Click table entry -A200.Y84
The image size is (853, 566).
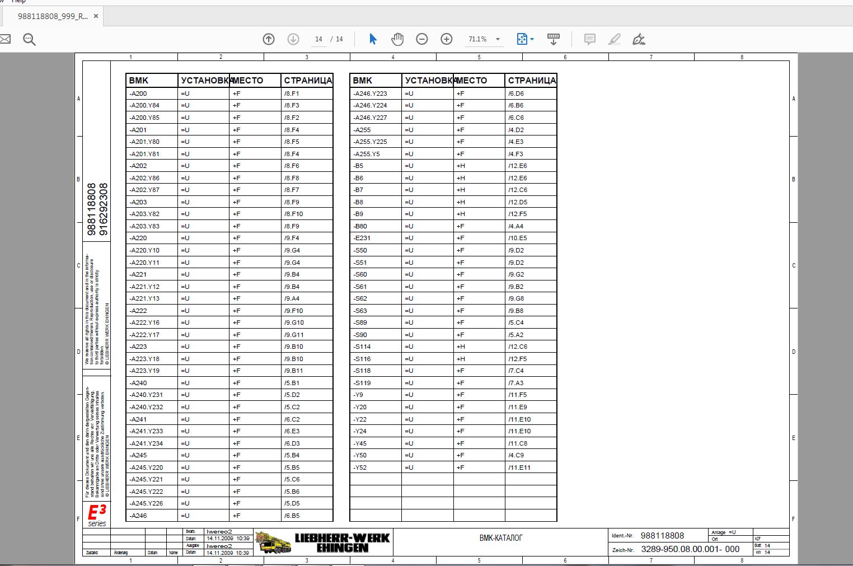click(144, 105)
